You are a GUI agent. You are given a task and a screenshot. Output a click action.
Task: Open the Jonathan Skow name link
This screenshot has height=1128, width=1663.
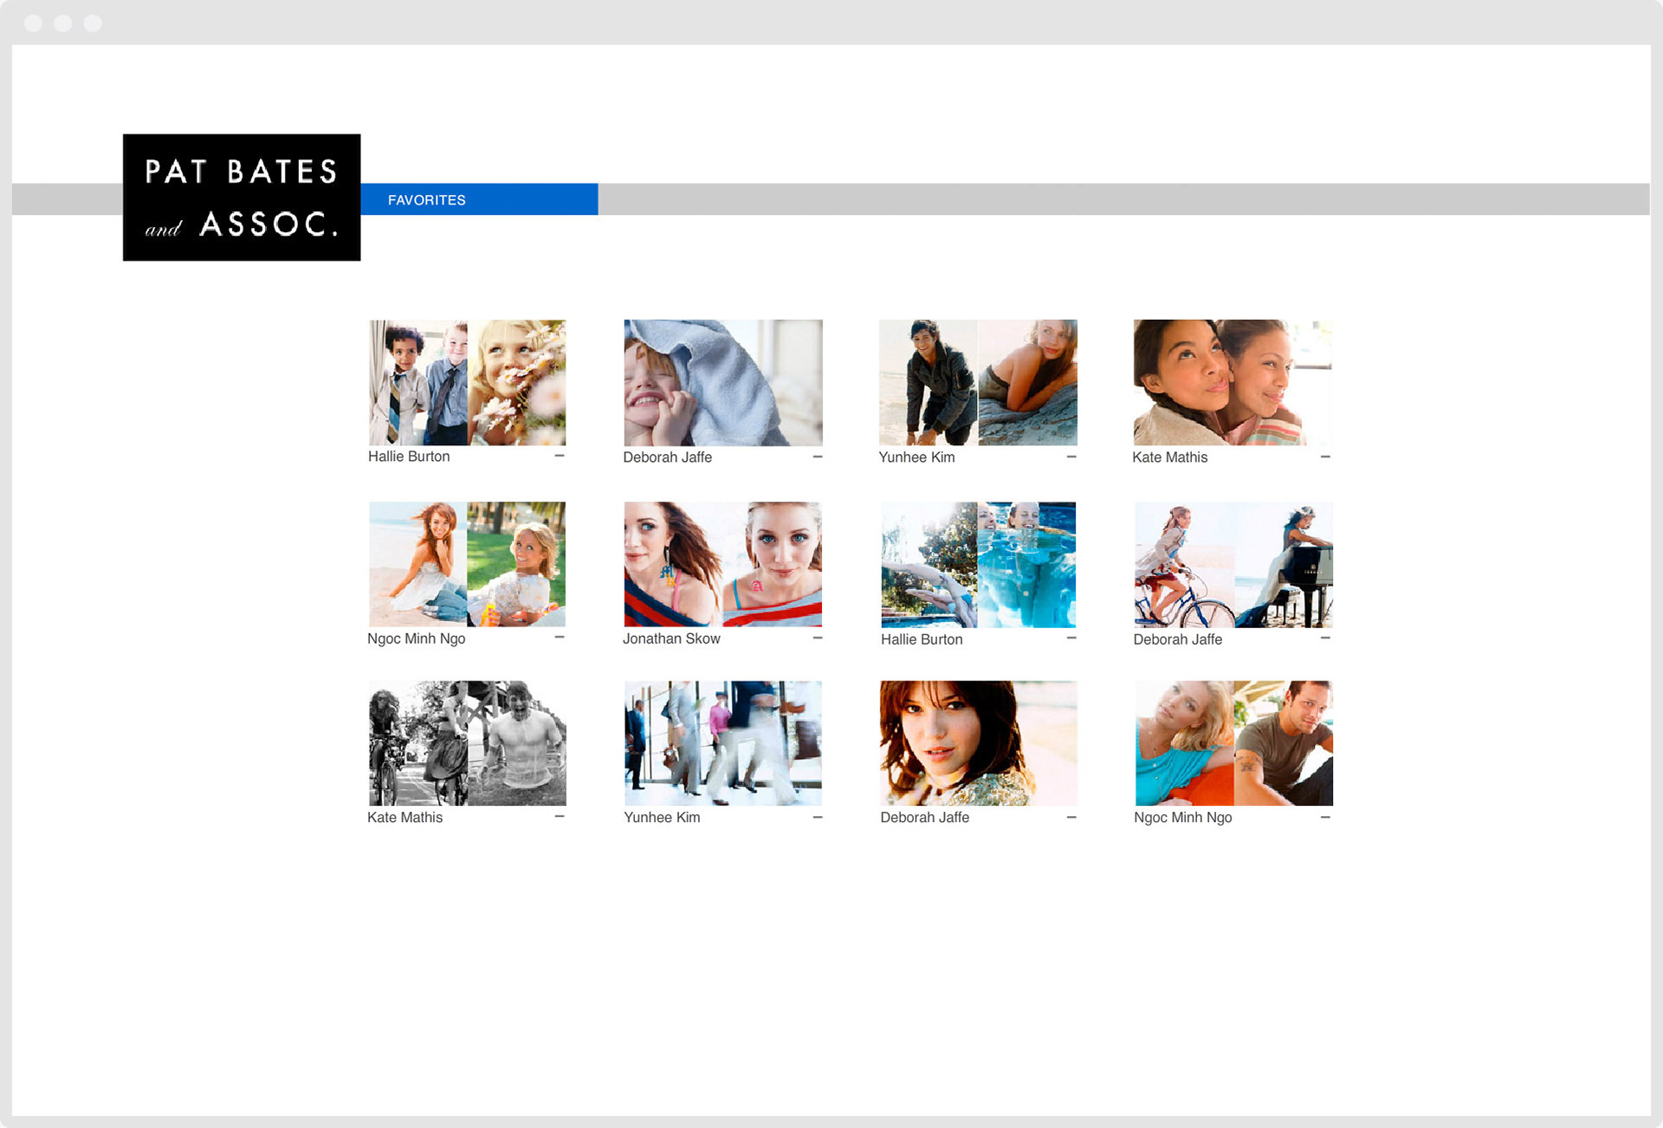click(x=671, y=639)
